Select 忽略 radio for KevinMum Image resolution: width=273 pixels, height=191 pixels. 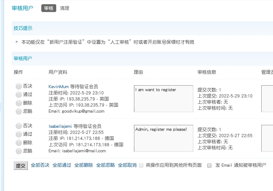tap(19, 111)
